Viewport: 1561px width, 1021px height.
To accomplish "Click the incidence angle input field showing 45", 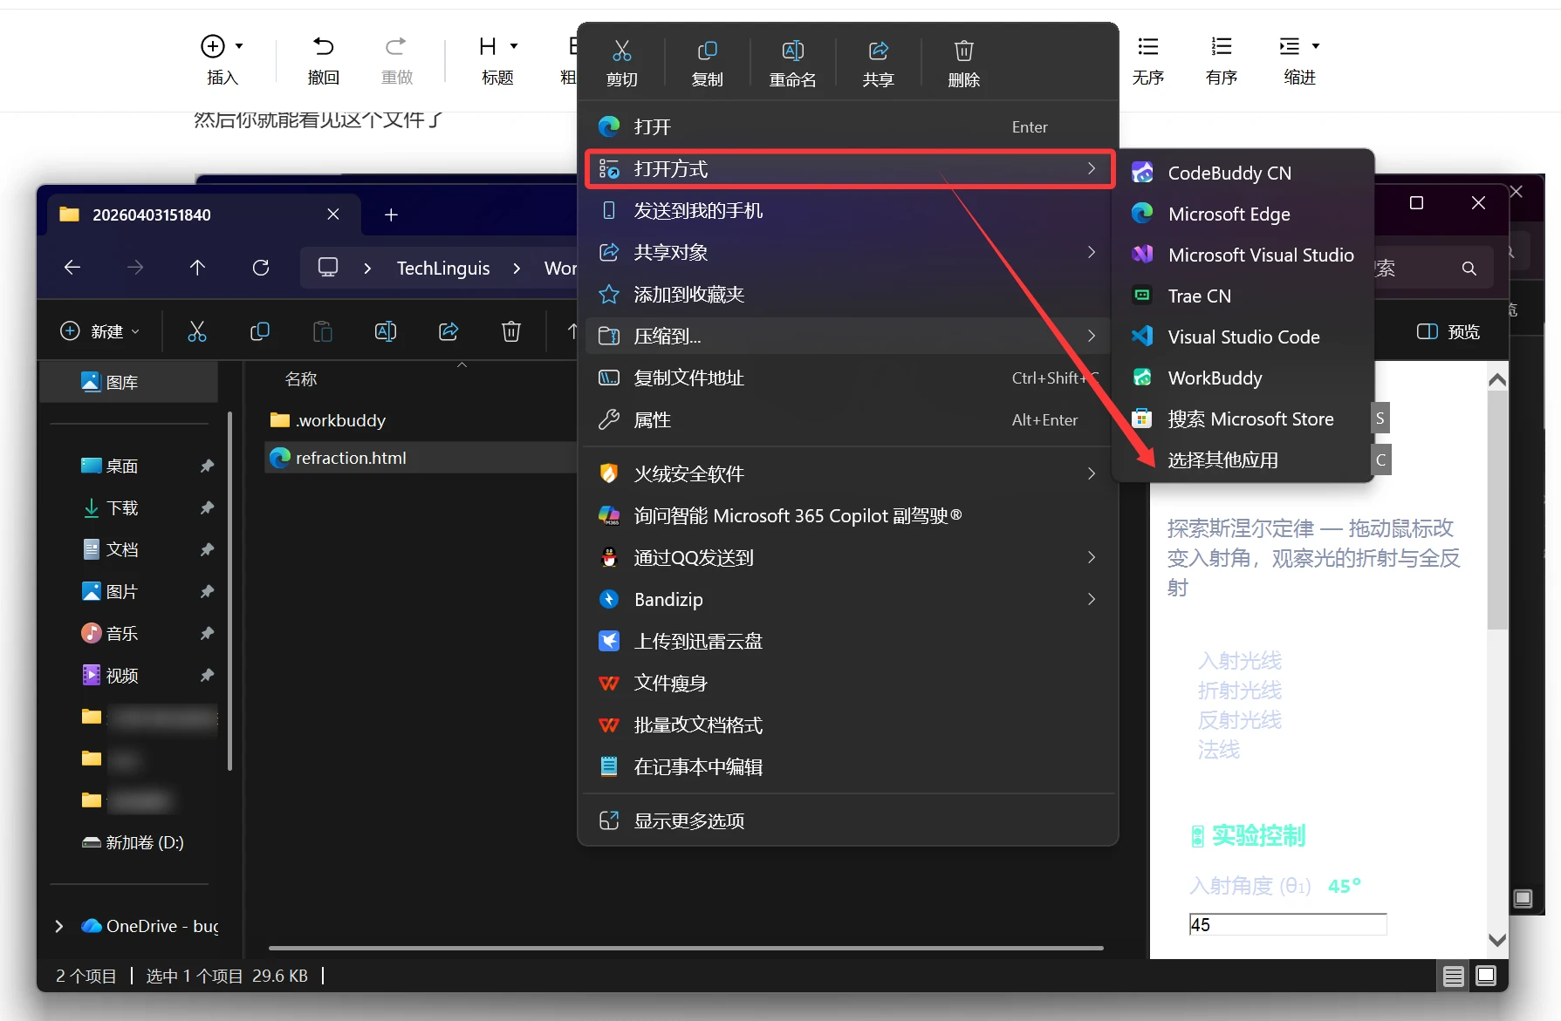I will pyautogui.click(x=1287, y=925).
